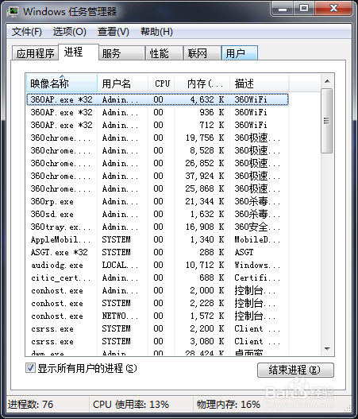Click the Task Manager title bar icon
The height and width of the screenshot is (419, 358).
pyautogui.click(x=13, y=11)
